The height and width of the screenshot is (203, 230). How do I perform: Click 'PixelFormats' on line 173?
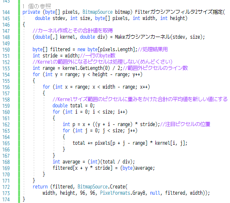(x=115, y=193)
